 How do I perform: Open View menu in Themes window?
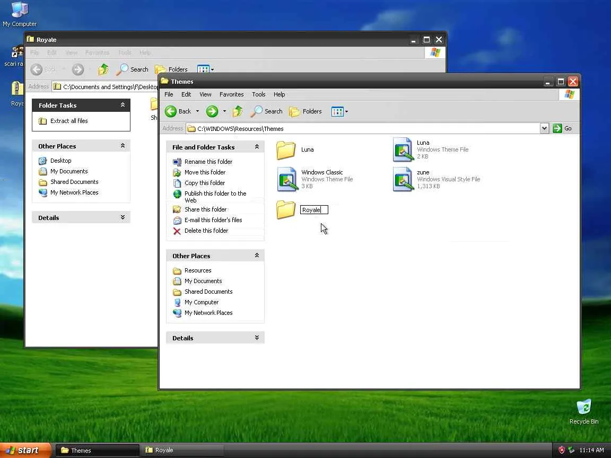205,94
